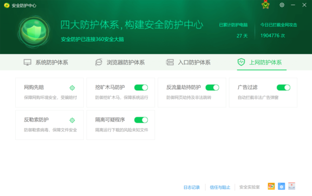
Task: Click the medal badge icon in title bar
Action: coord(265,5)
